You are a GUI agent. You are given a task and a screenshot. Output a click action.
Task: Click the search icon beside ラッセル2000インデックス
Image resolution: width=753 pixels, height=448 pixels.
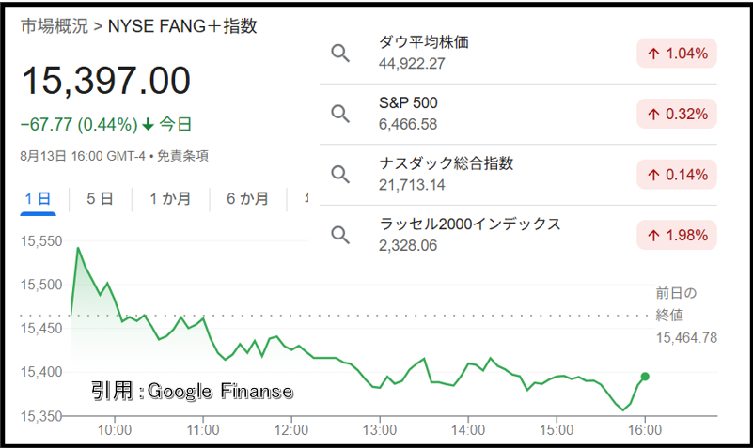click(340, 235)
